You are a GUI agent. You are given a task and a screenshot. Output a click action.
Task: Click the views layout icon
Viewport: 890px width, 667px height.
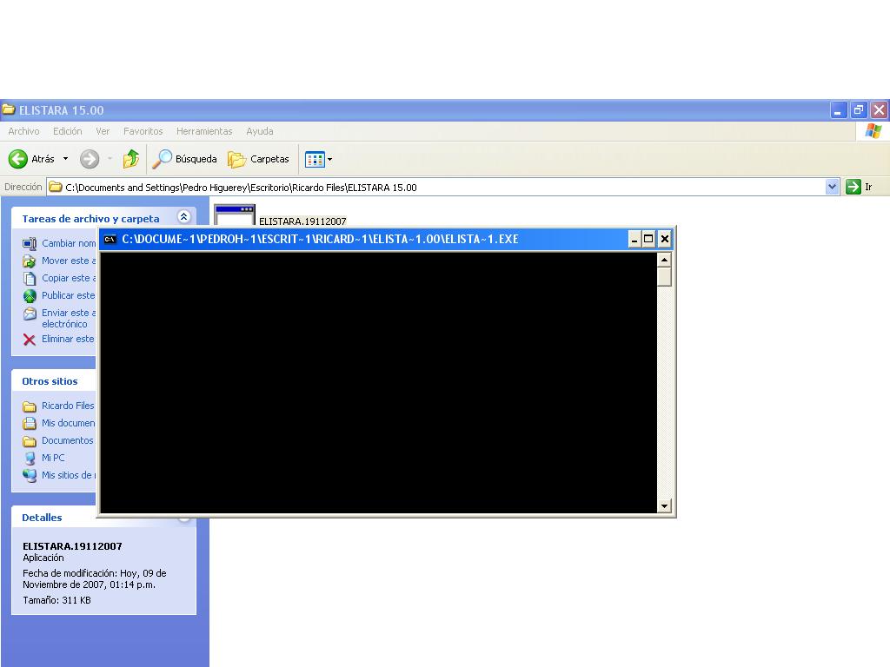coord(315,159)
